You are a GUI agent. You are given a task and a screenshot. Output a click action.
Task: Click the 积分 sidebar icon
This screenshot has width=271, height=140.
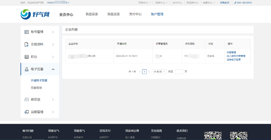[x=26, y=57]
